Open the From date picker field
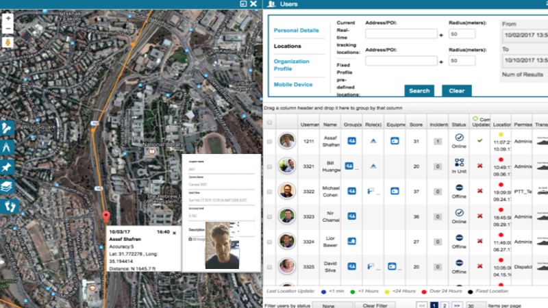The width and height of the screenshot is (548, 308). coord(525,34)
